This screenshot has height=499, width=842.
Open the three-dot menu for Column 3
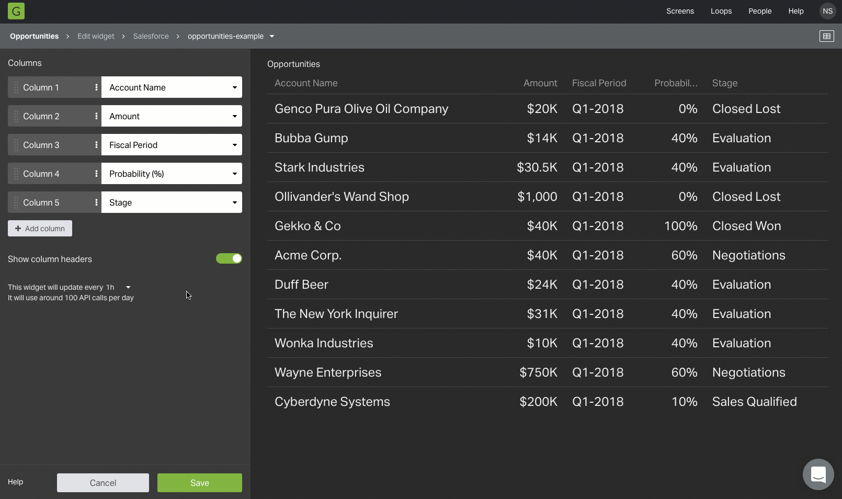[x=96, y=145]
